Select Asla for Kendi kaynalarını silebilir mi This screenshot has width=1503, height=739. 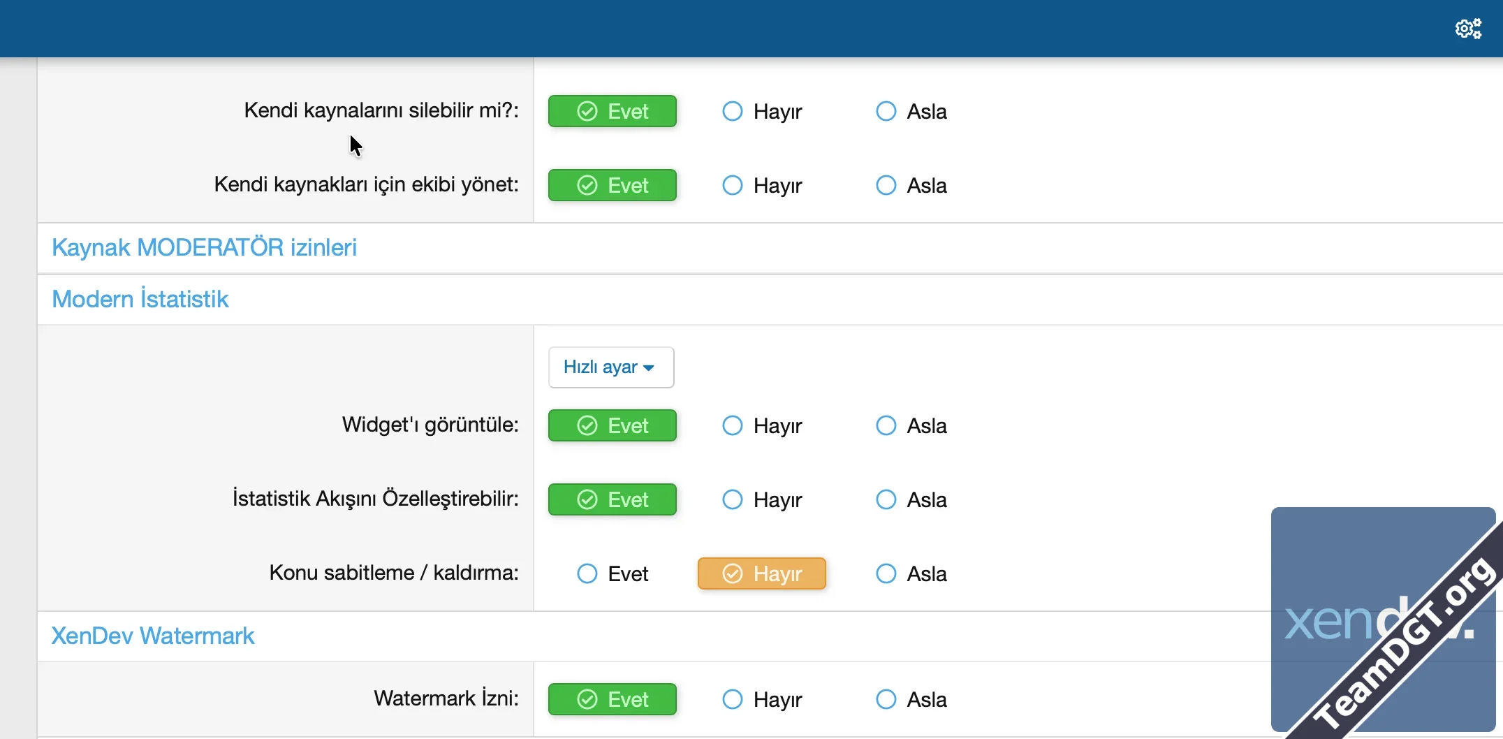click(x=911, y=112)
